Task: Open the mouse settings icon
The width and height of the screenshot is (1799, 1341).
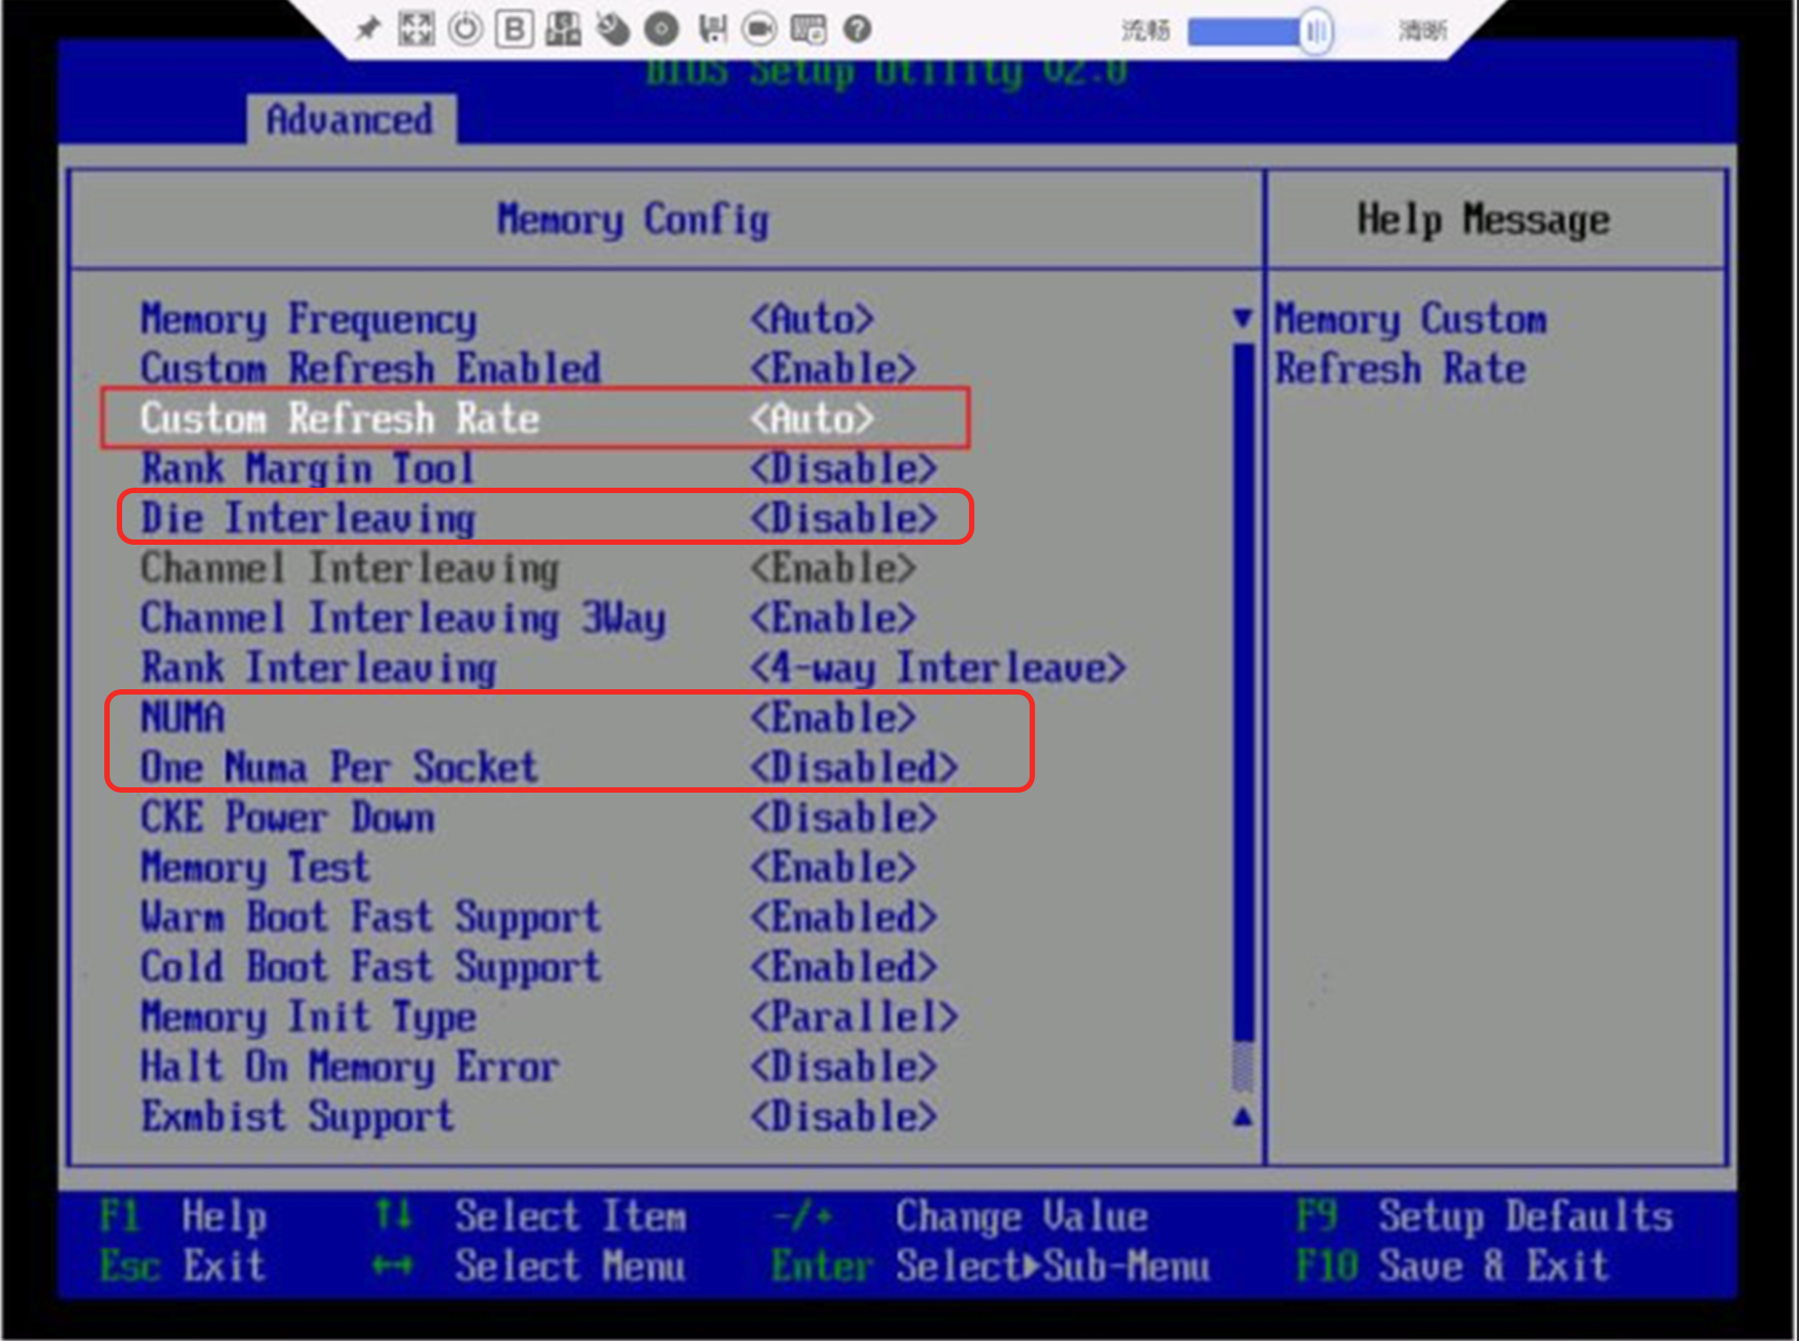Action: point(612,29)
